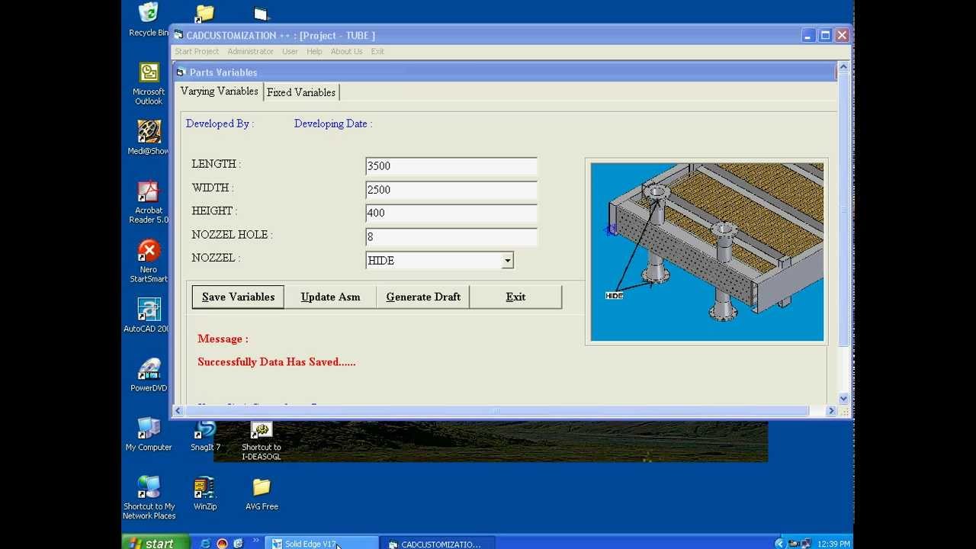Open AutoCAD desktop shortcut
The width and height of the screenshot is (976, 549).
pyautogui.click(x=149, y=310)
